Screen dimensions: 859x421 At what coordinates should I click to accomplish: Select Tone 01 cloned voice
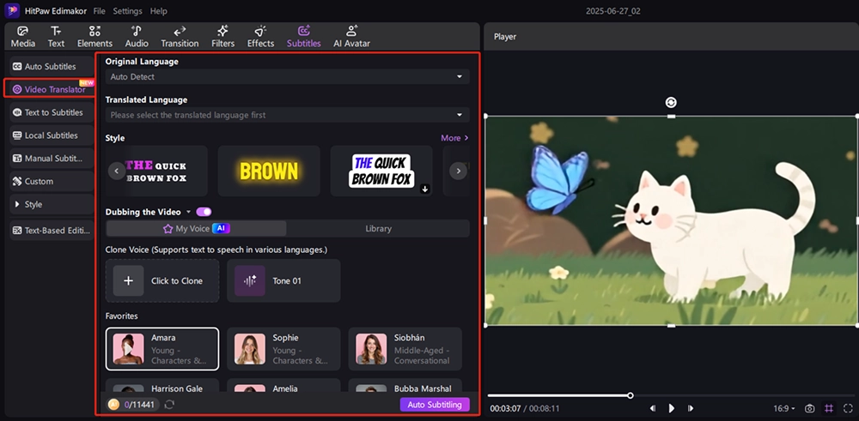pyautogui.click(x=283, y=280)
